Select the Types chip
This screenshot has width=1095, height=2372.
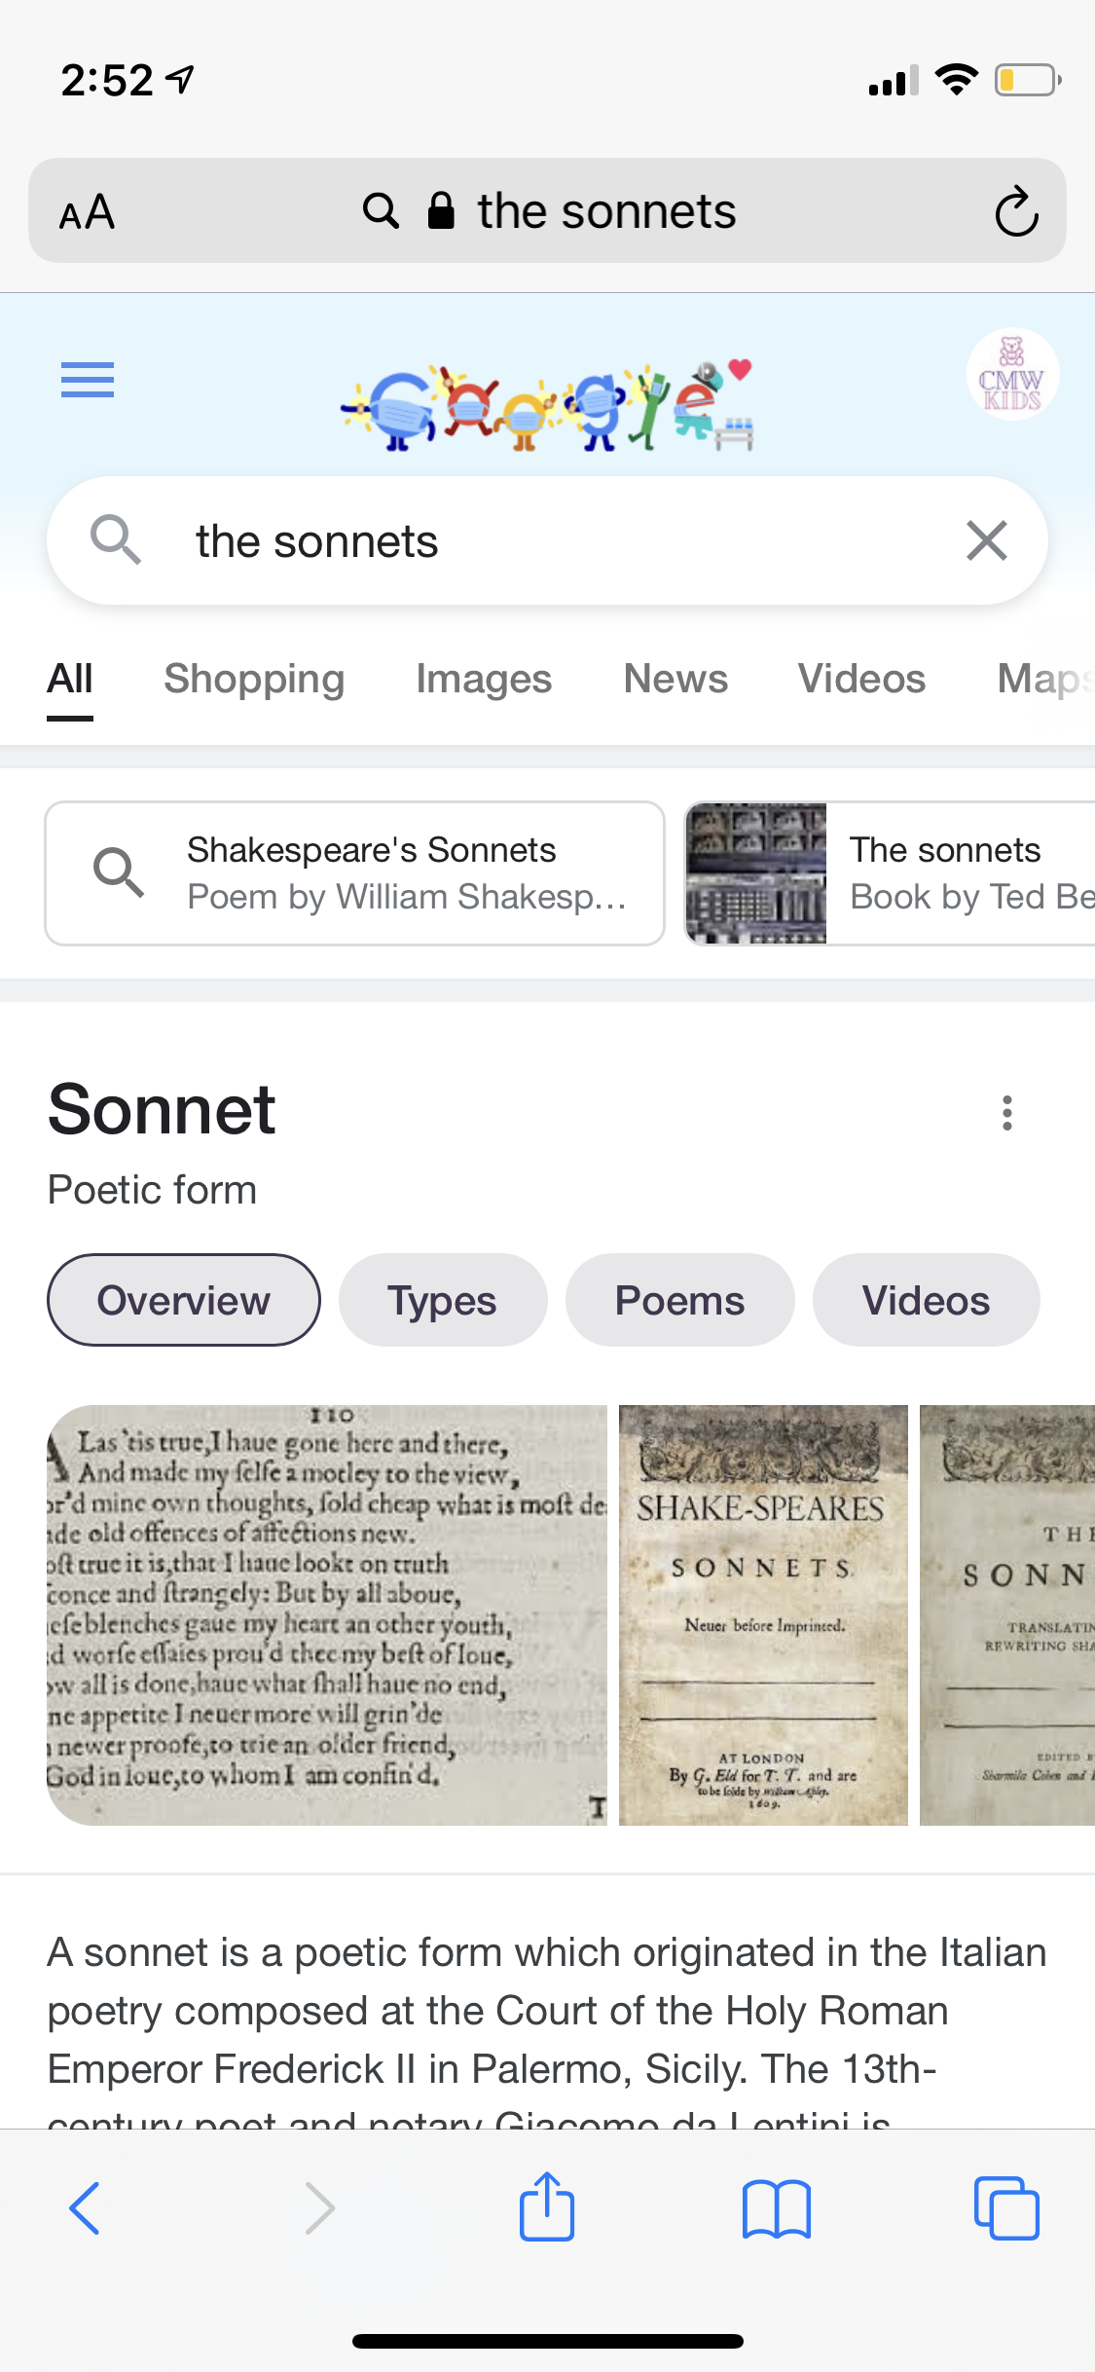pyautogui.click(x=443, y=1300)
